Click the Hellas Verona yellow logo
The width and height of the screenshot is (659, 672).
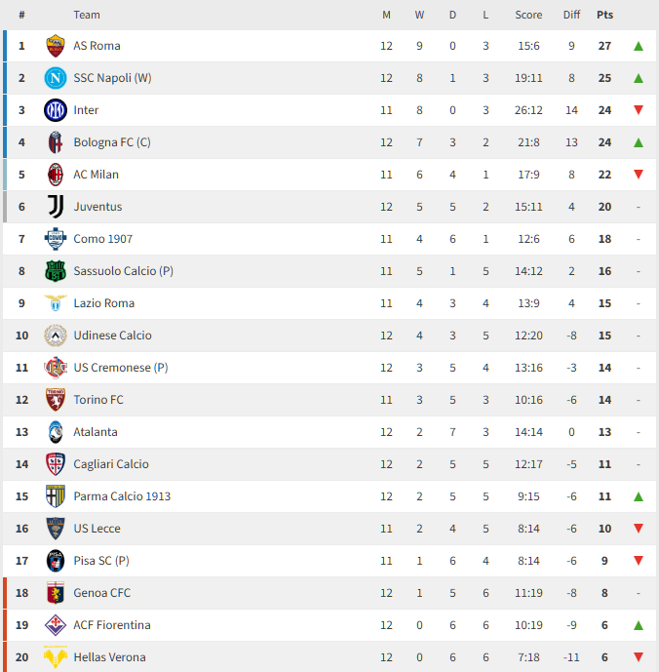[x=56, y=657]
